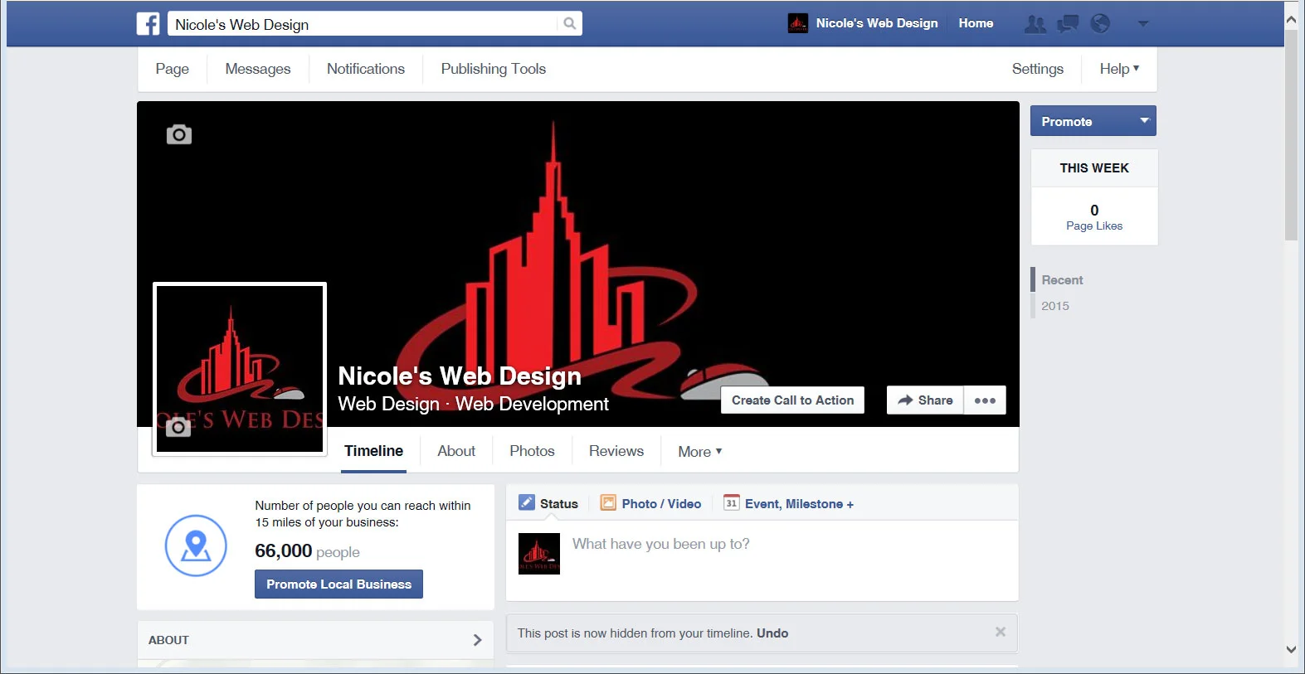
Task: Select the About tab
Action: pyautogui.click(x=456, y=451)
